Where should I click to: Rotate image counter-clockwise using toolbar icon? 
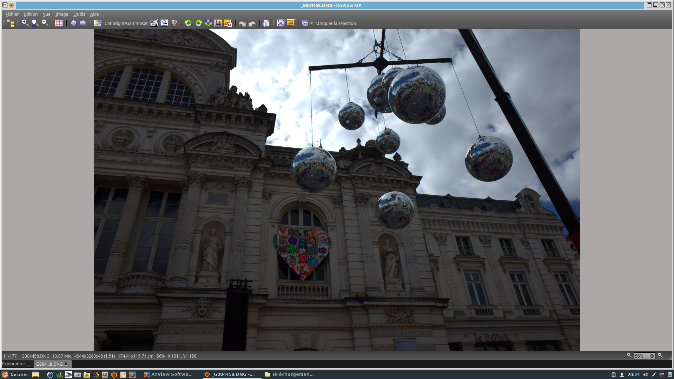click(188, 23)
